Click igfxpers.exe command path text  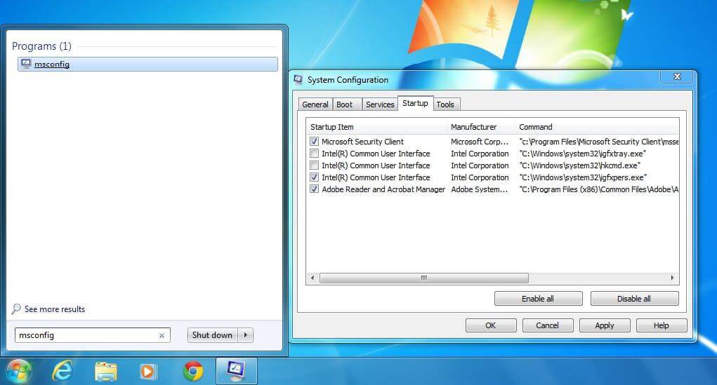coord(583,177)
